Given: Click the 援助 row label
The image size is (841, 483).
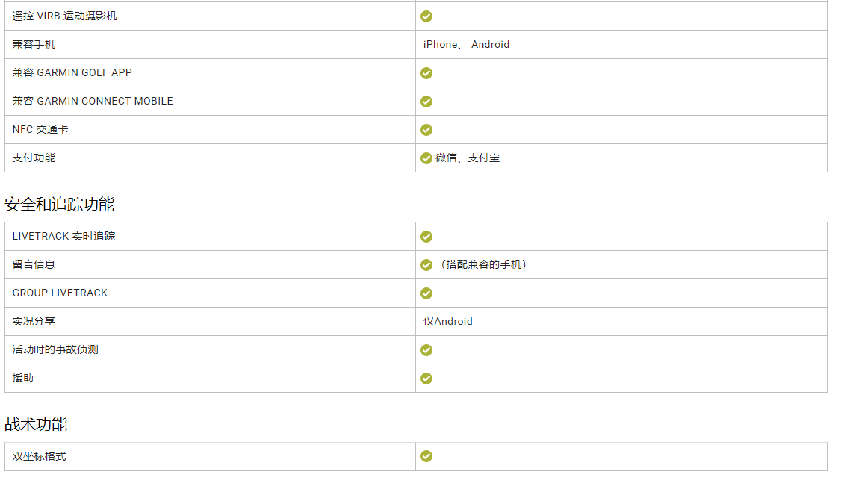Looking at the screenshot, I should [x=23, y=378].
